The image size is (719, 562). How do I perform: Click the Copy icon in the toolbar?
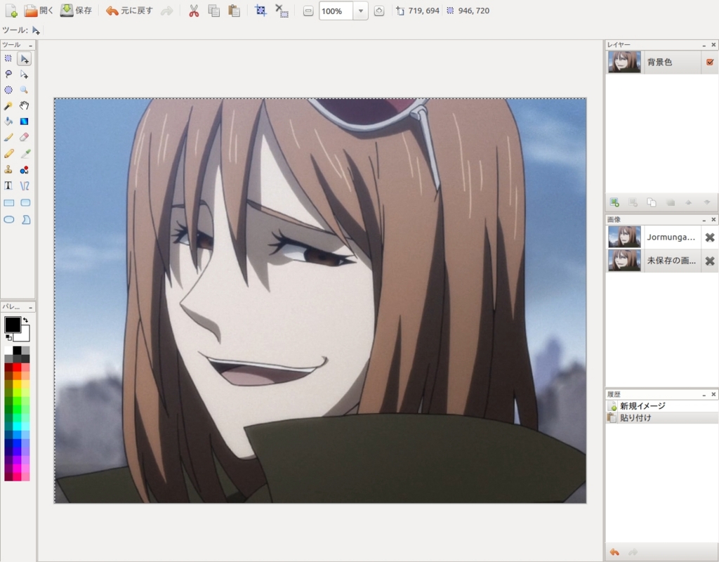pos(213,11)
